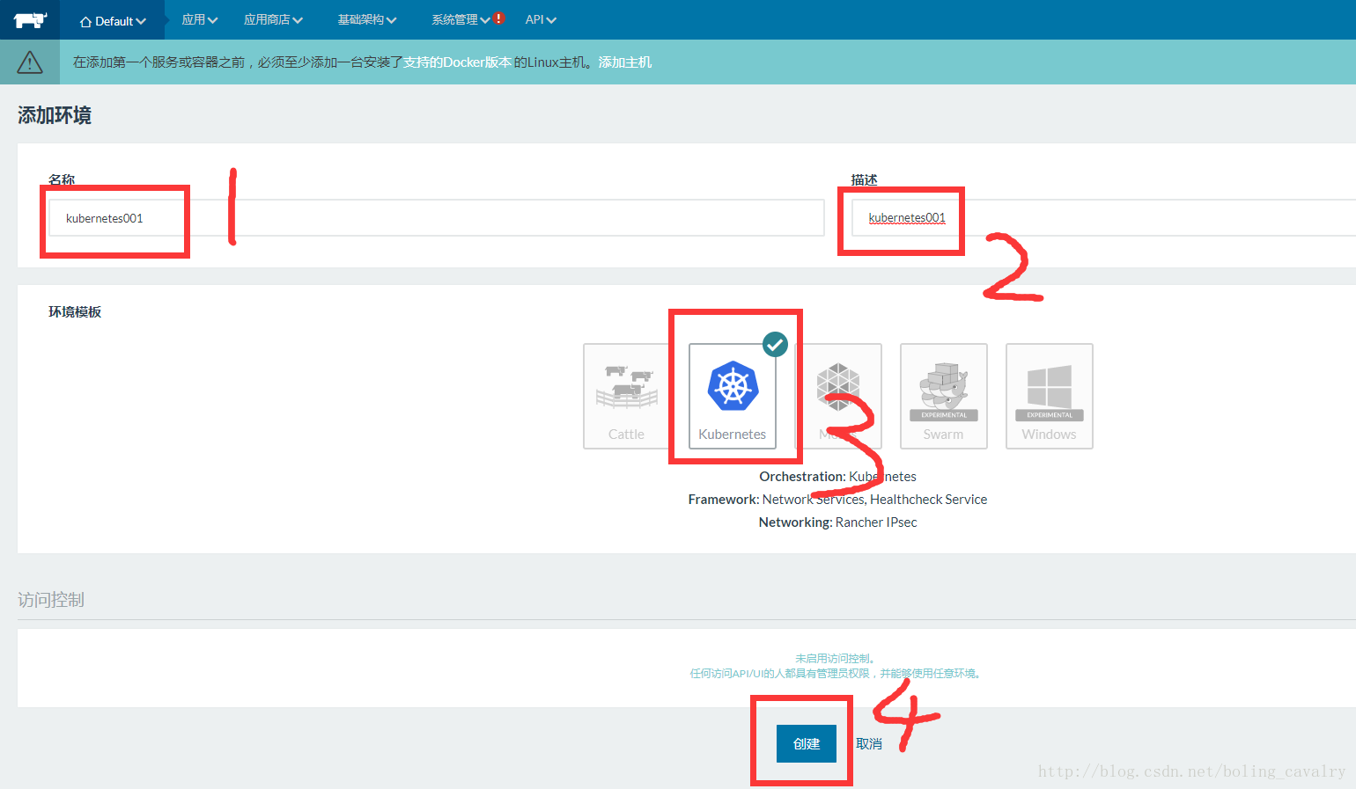1356x789 pixels.
Task: Click the 访问控制 section heading
Action: pos(51,600)
